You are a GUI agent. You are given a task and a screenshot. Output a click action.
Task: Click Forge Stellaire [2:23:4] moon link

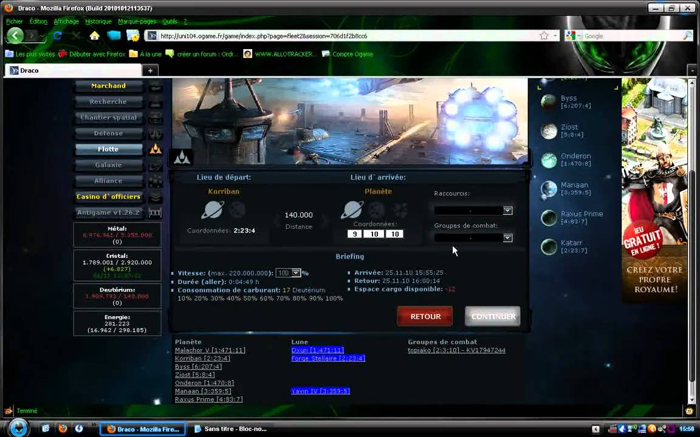[x=328, y=359]
